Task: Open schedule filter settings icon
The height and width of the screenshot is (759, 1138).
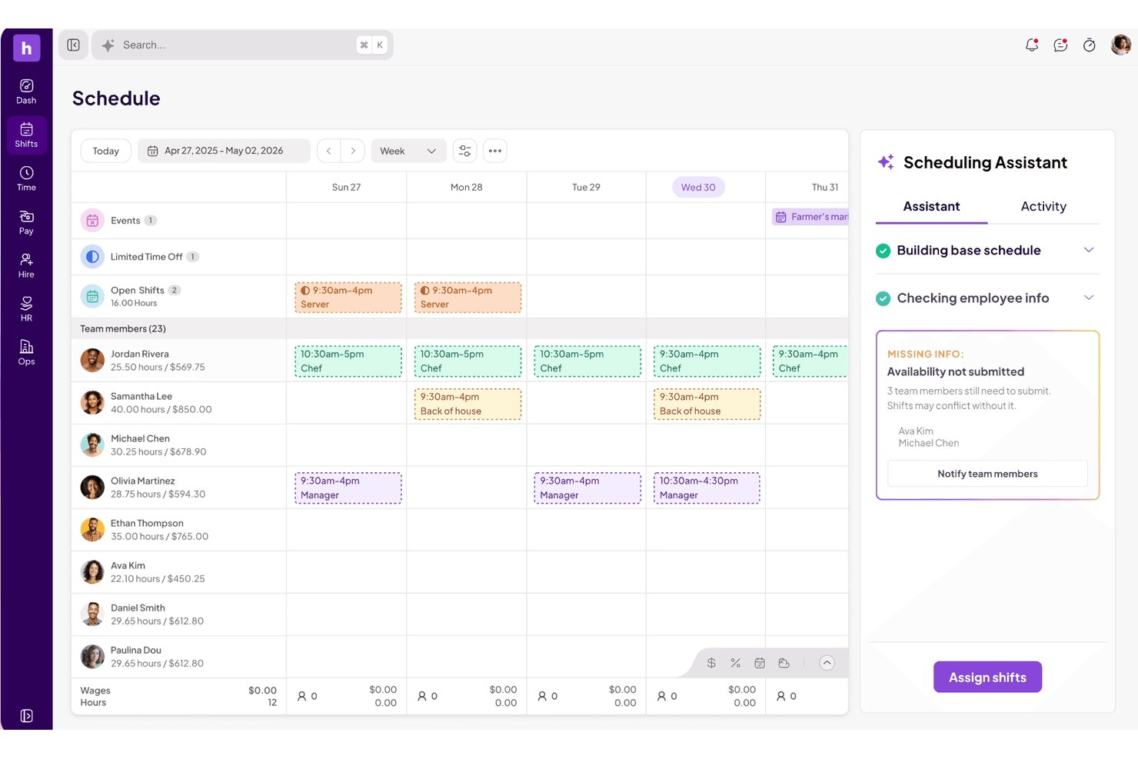Action: 464,151
